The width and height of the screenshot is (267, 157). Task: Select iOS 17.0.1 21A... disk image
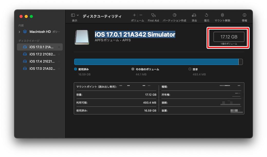pos(40,47)
